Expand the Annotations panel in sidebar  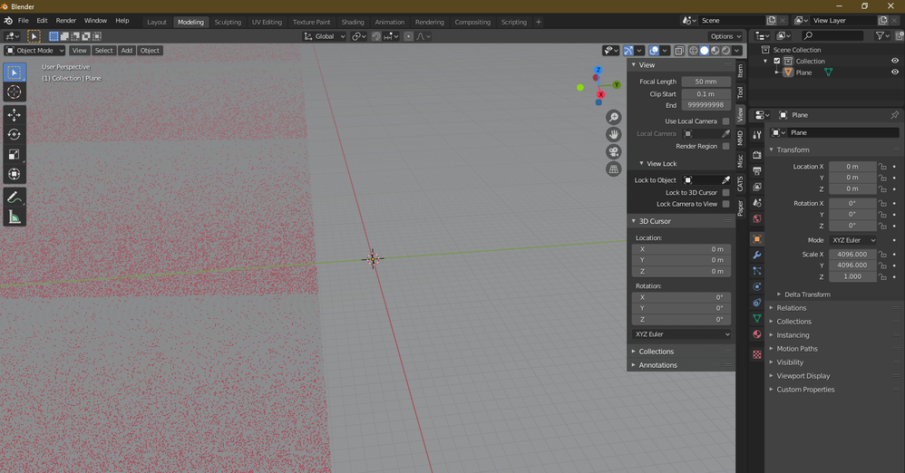(657, 365)
